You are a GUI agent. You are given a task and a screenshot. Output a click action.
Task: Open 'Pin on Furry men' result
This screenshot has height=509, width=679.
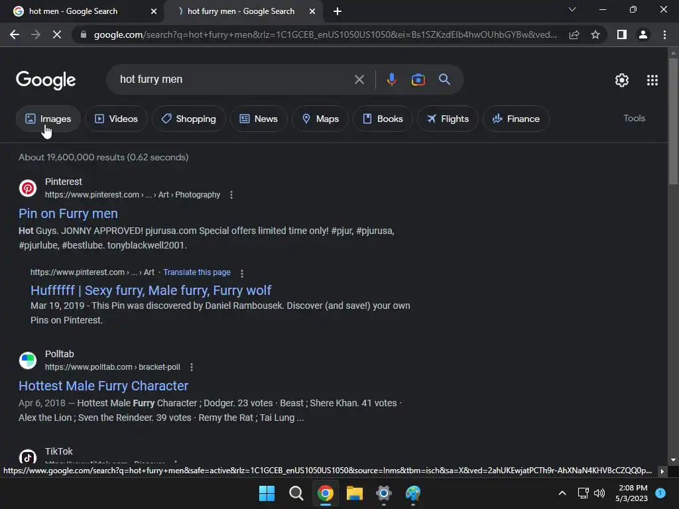(x=68, y=213)
